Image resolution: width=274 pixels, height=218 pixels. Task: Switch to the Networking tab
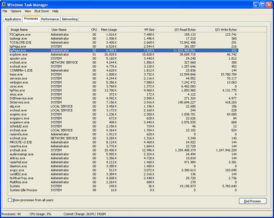pos(70,19)
